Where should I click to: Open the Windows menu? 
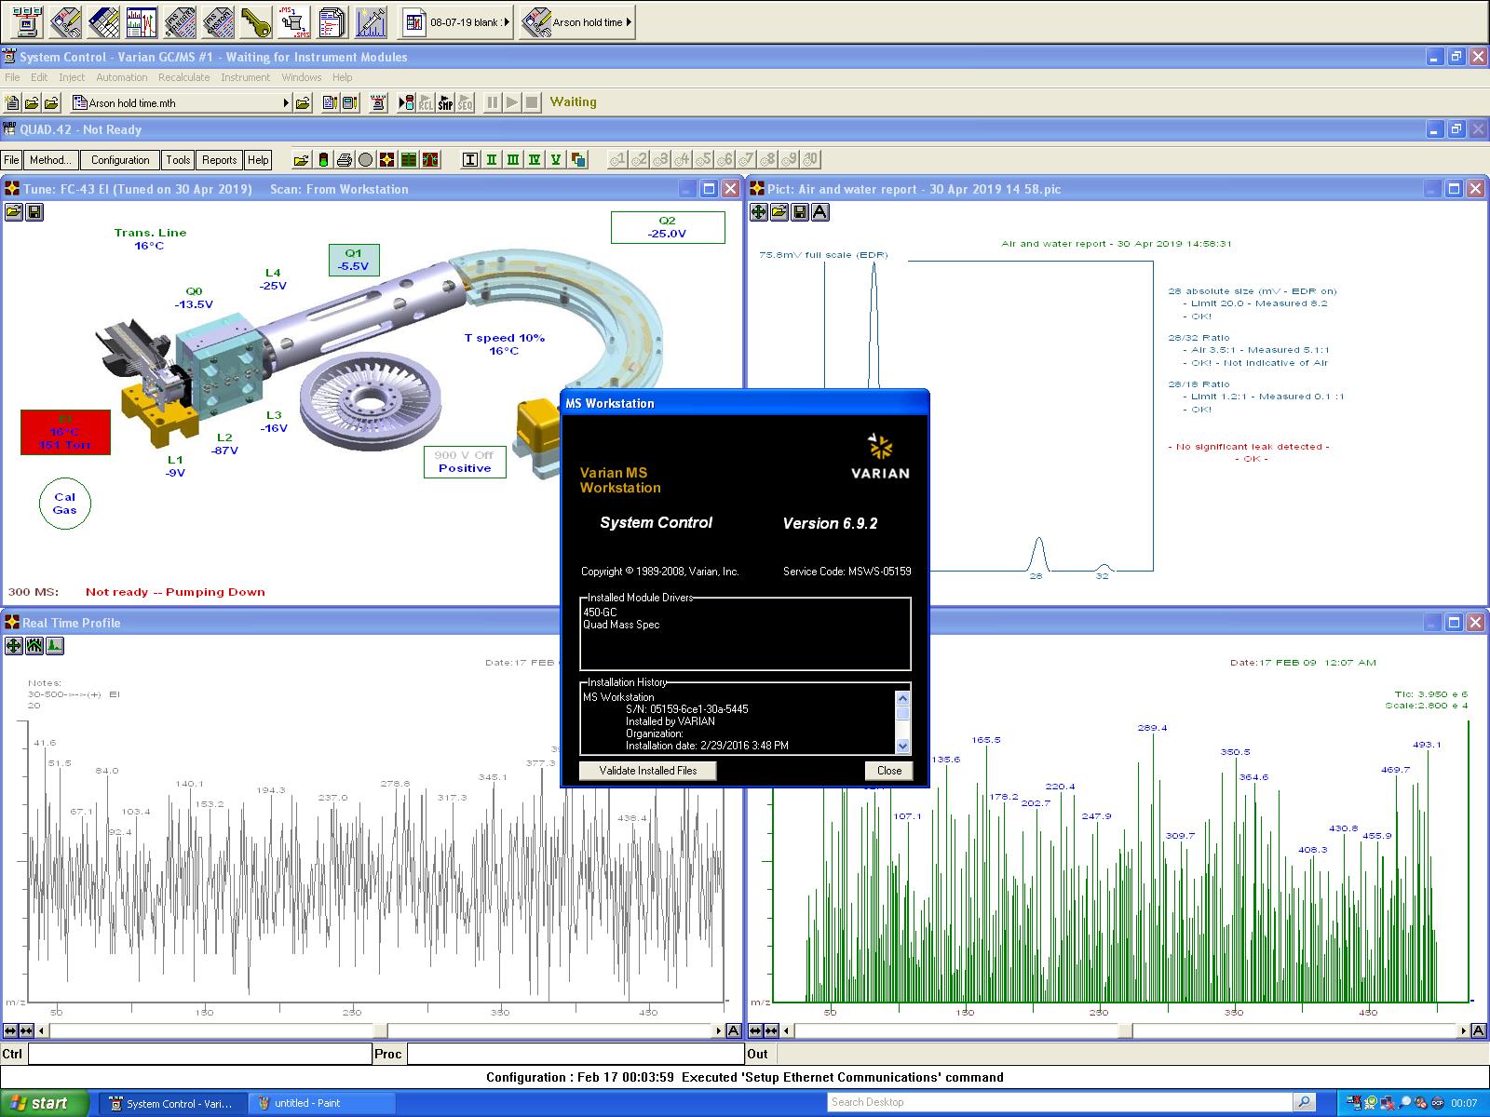click(x=302, y=77)
